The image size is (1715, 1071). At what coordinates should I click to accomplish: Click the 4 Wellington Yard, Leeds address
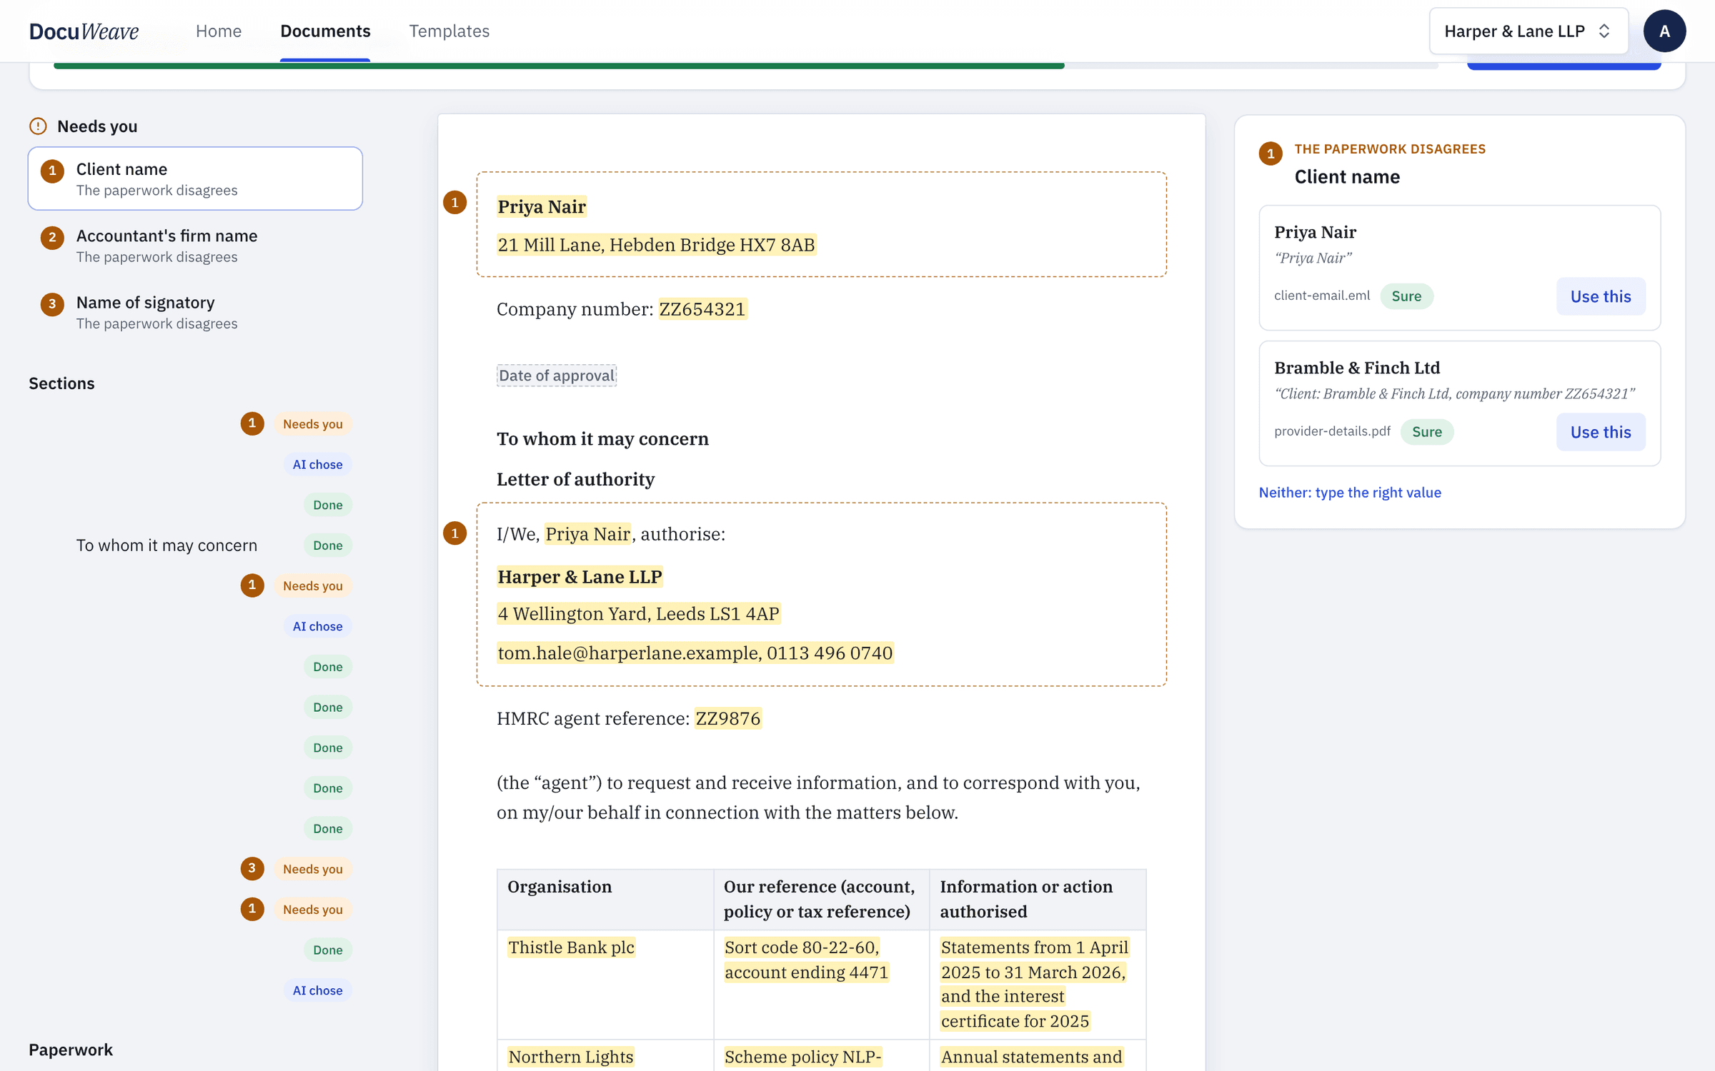tap(638, 614)
